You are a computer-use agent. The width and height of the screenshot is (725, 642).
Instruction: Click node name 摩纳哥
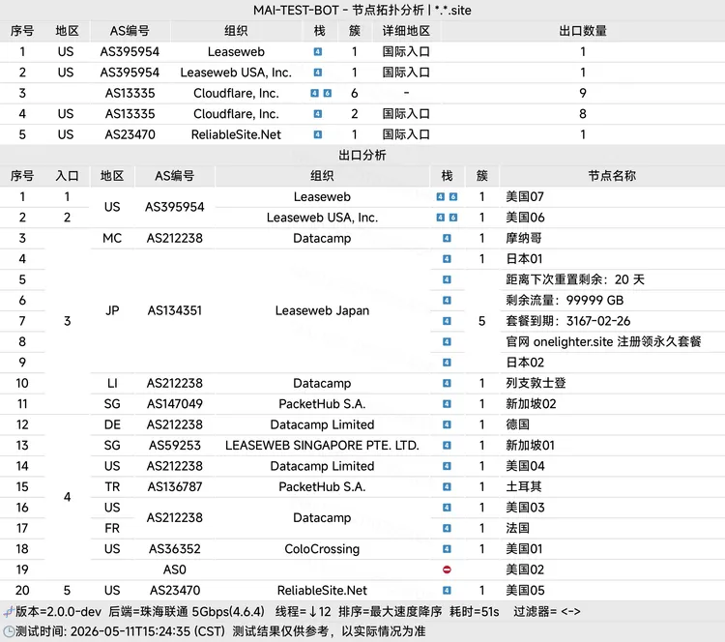coord(524,238)
